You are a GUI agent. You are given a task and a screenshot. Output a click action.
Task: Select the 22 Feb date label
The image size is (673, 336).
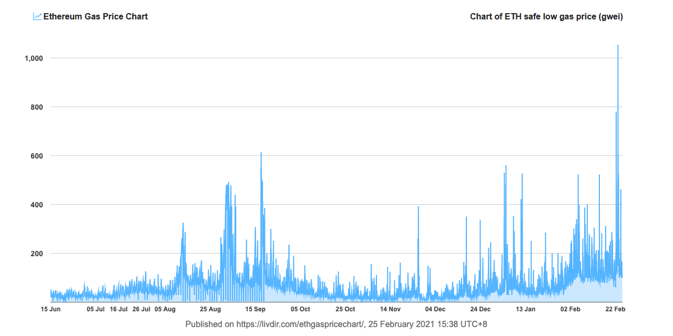[x=615, y=309]
